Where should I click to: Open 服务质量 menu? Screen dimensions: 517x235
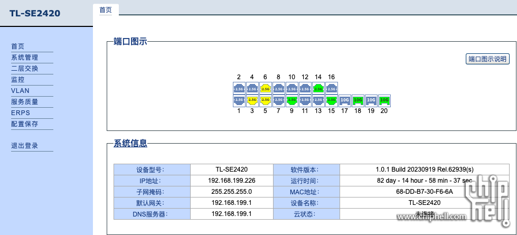click(x=25, y=102)
